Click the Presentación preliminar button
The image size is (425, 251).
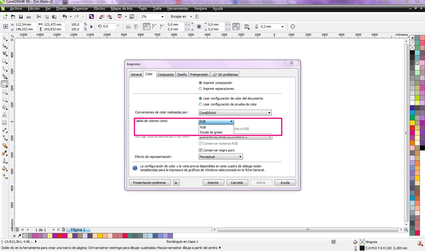(150, 183)
